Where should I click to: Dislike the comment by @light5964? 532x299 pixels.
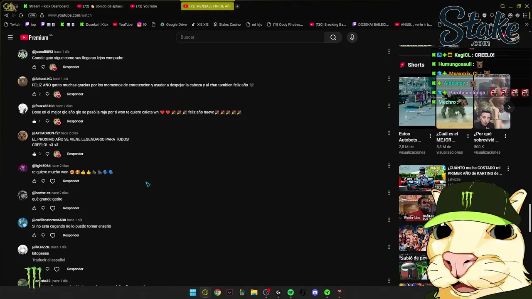coord(43,181)
